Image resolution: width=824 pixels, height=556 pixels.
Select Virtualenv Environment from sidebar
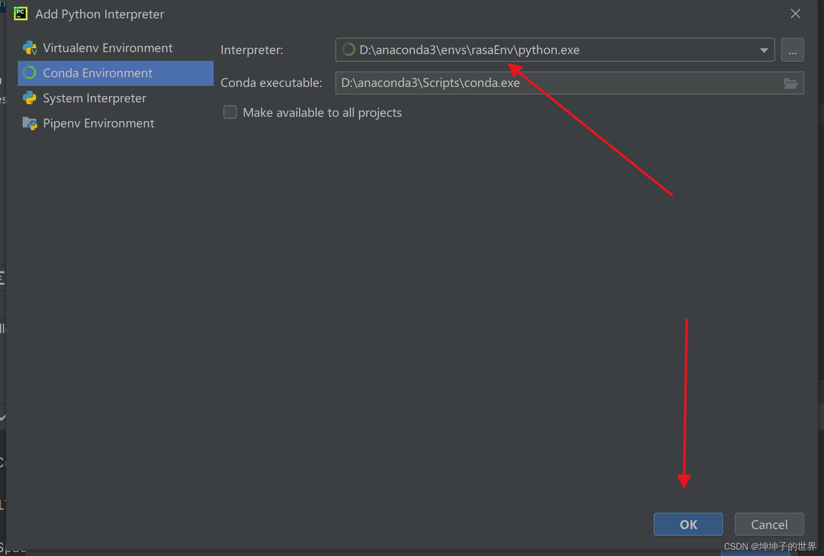tap(107, 48)
